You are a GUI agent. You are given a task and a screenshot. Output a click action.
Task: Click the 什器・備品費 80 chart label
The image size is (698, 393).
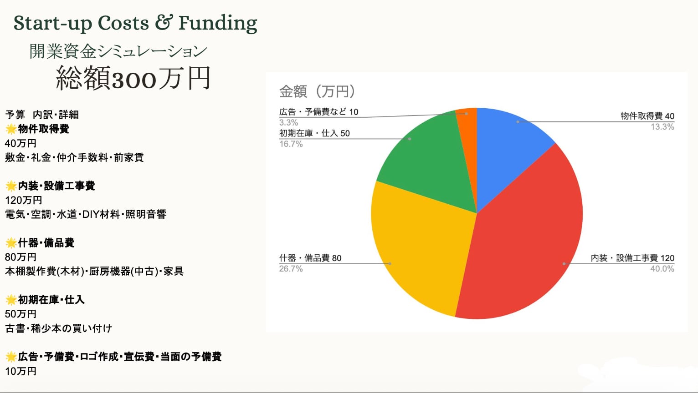pos(310,258)
